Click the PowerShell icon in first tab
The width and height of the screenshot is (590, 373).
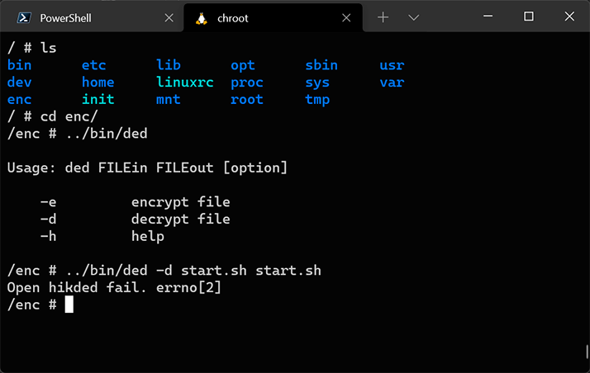(26, 17)
